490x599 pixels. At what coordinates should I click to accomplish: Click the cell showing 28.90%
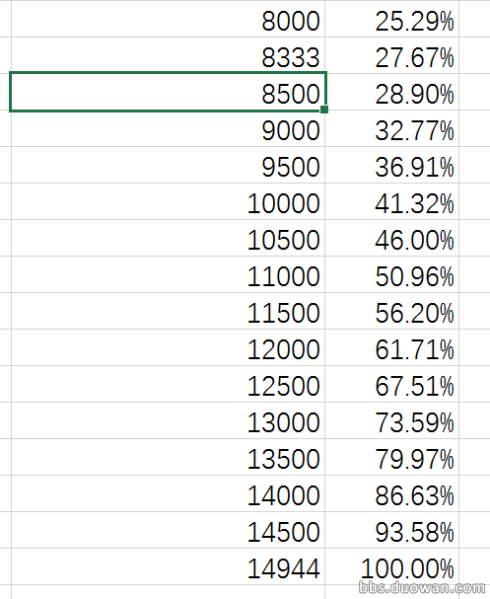click(x=392, y=92)
